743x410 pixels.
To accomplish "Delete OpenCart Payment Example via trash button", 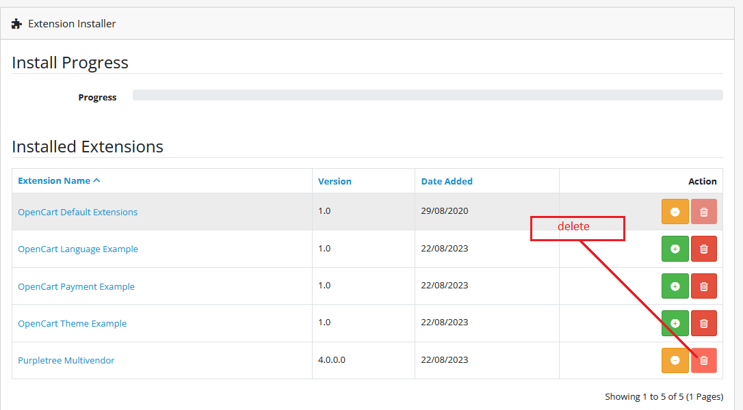I will [x=704, y=286].
